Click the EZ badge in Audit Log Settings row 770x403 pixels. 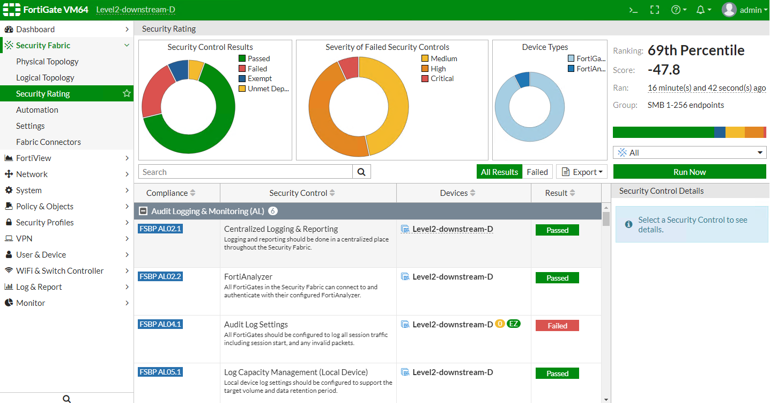point(514,324)
